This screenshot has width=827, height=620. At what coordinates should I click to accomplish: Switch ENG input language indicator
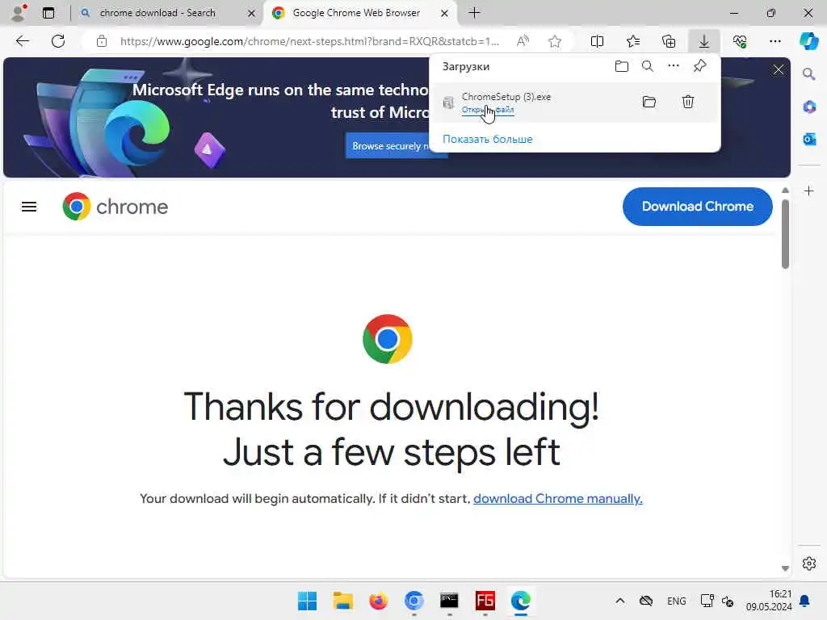677,601
